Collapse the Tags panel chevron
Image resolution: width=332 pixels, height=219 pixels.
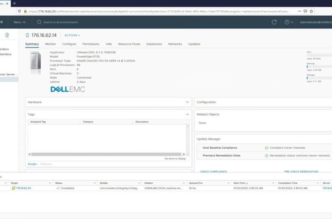pyautogui.click(x=187, y=114)
